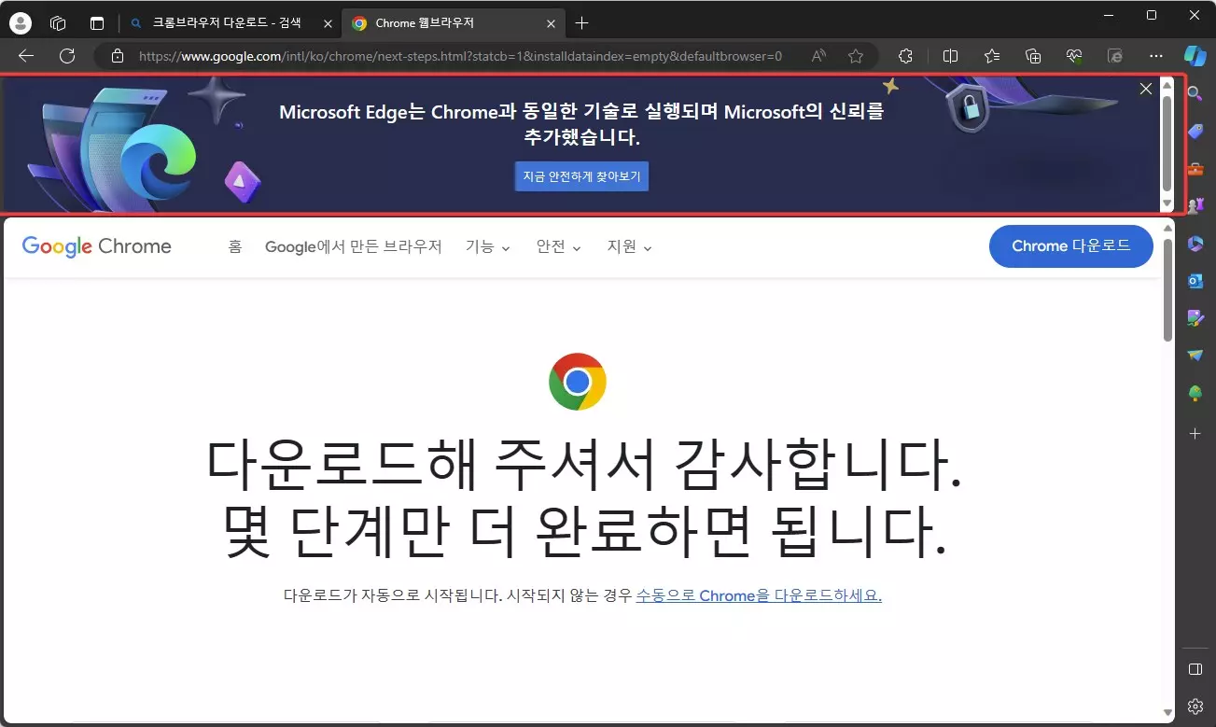Open the Extensions puzzle icon
This screenshot has width=1216, height=727.
pyautogui.click(x=905, y=56)
